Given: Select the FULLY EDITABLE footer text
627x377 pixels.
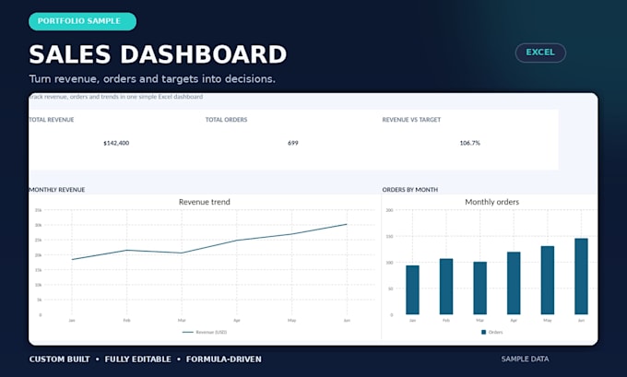Looking at the screenshot, I should pyautogui.click(x=137, y=359).
